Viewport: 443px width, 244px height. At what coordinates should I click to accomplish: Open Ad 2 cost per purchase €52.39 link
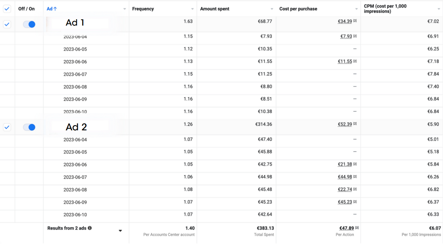(x=345, y=124)
